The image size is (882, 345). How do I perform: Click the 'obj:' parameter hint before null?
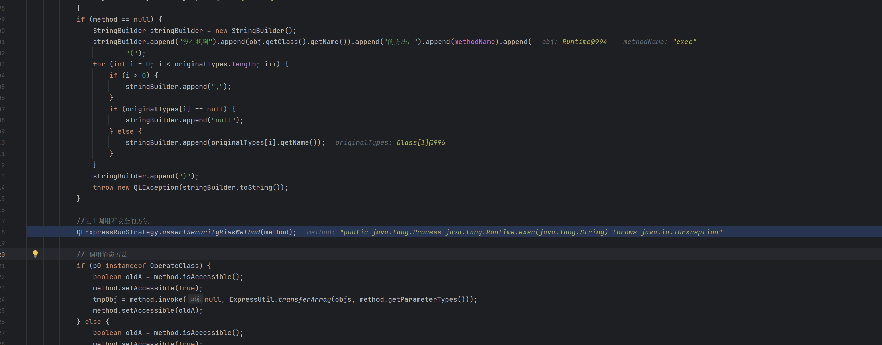(x=196, y=299)
